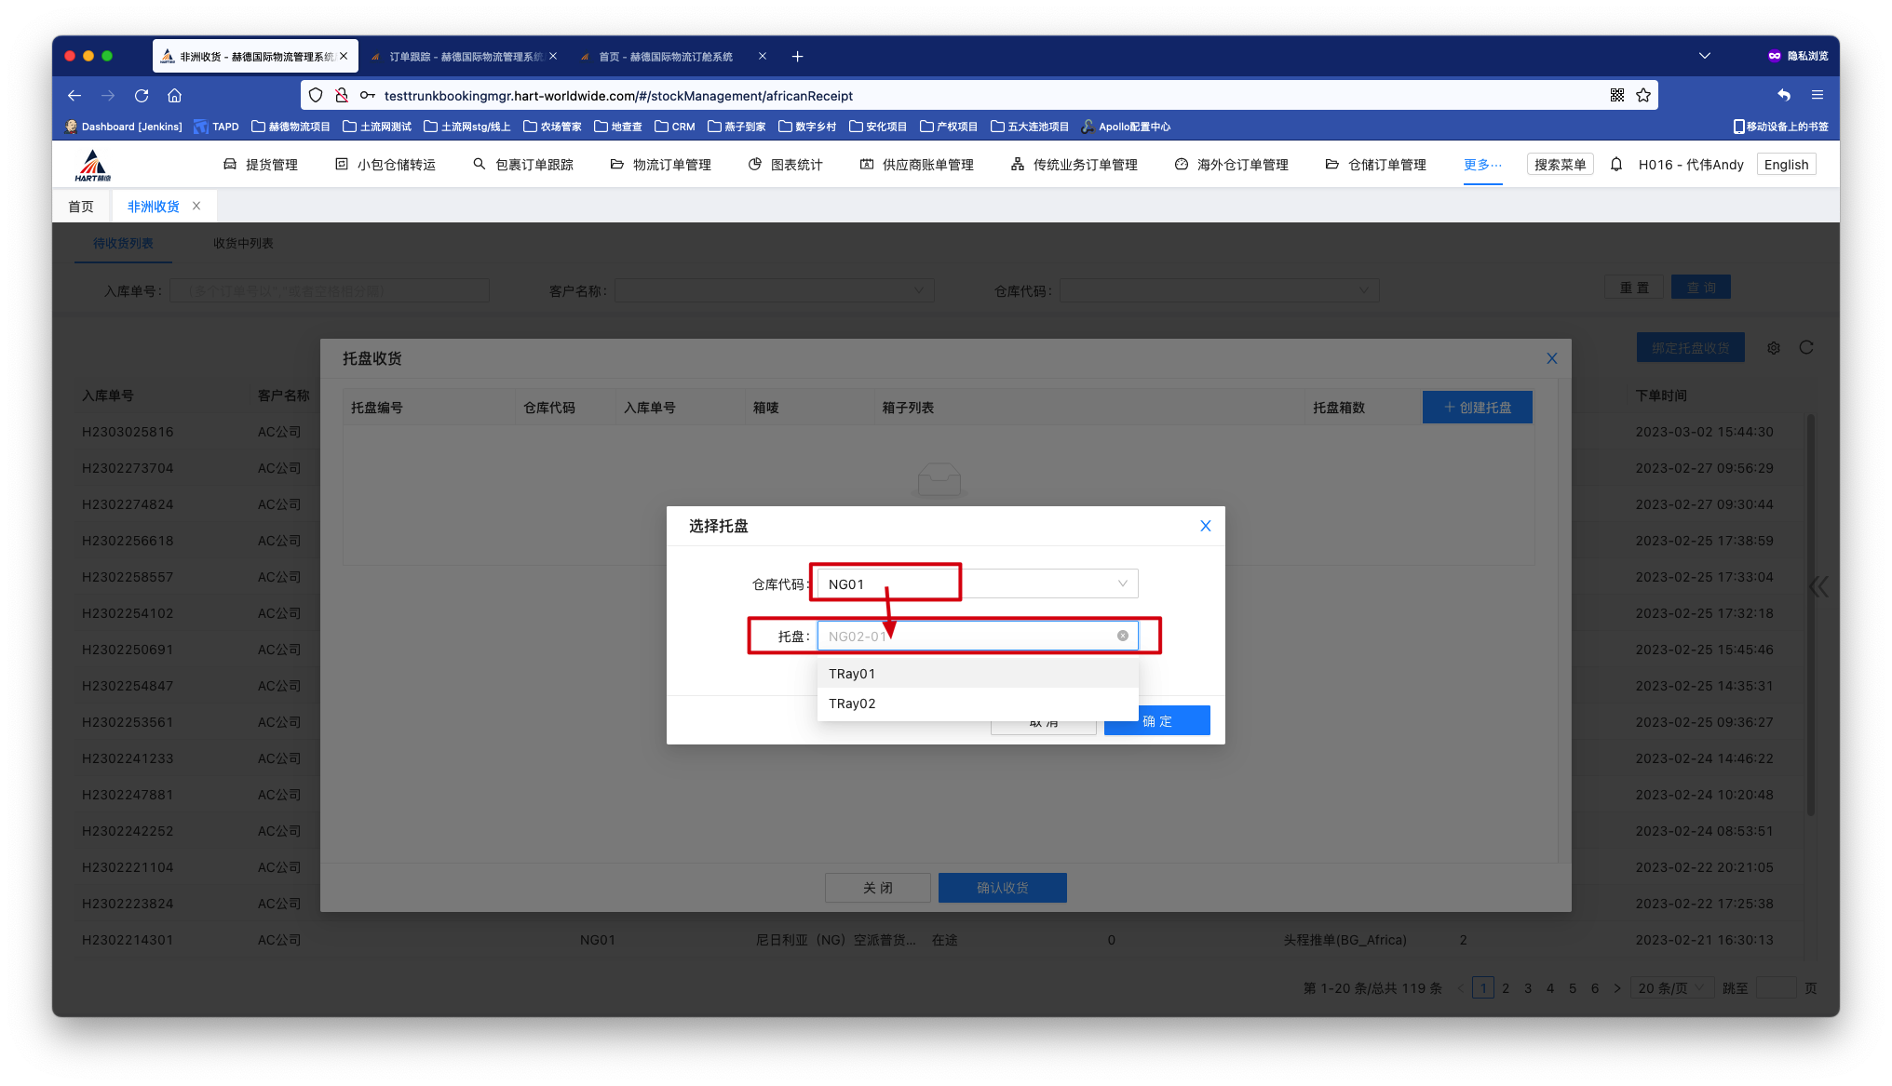Clear the pallet input with its X icon

coord(1122,636)
